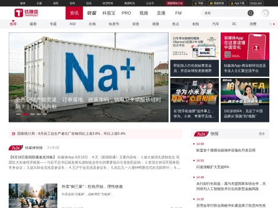
Task: Open 公众号 in the top bar
Action: tap(150, 3)
